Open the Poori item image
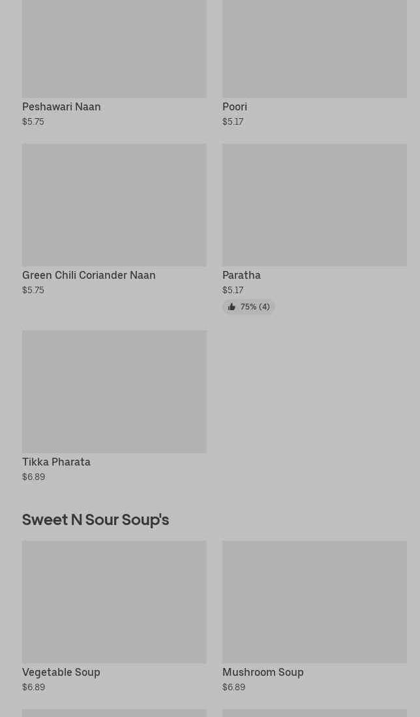Viewport: 420px width, 717px height. coord(314,49)
